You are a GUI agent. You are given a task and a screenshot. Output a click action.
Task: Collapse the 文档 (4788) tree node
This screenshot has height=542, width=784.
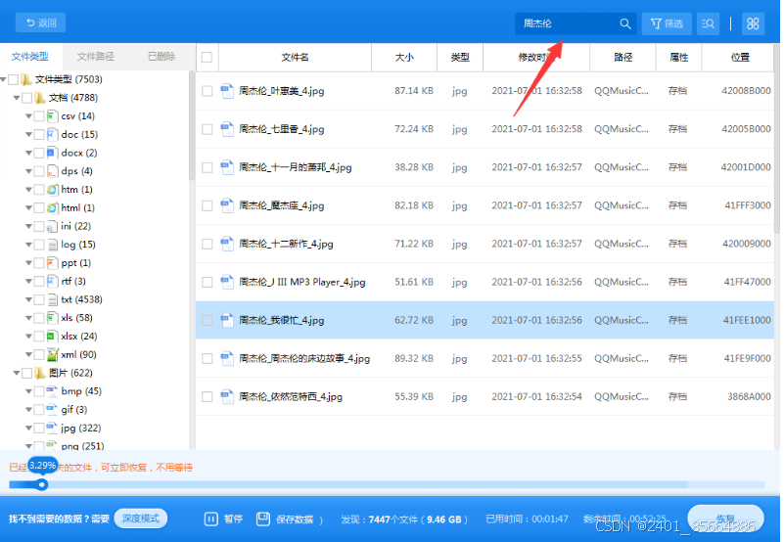[x=17, y=98]
